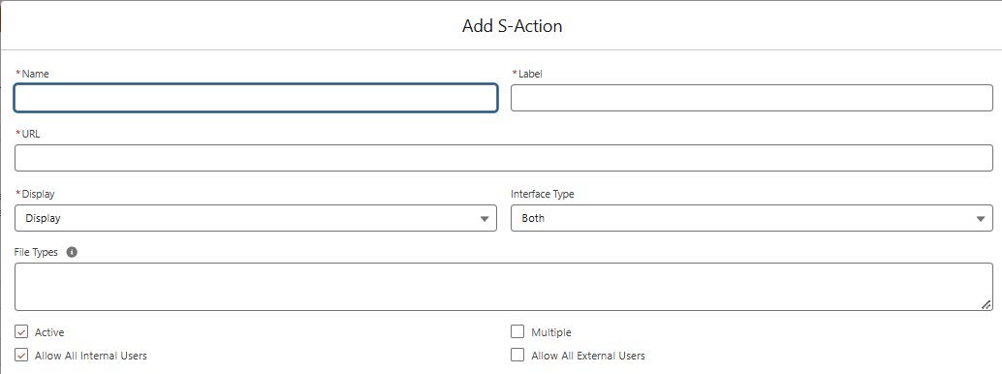Enable the Multiple checkbox

pos(517,332)
